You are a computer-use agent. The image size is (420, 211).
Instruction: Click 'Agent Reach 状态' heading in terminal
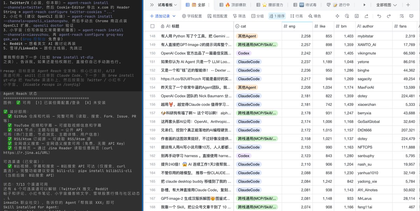click(20, 94)
